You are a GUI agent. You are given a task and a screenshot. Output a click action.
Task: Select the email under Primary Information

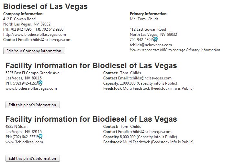coord(151,45)
